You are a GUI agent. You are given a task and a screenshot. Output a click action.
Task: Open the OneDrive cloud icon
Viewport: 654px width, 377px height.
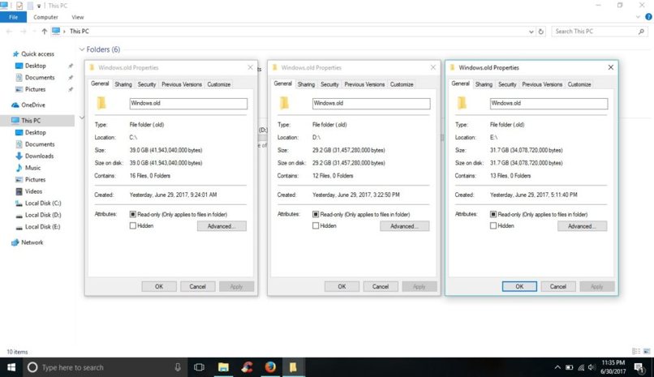tap(15, 105)
